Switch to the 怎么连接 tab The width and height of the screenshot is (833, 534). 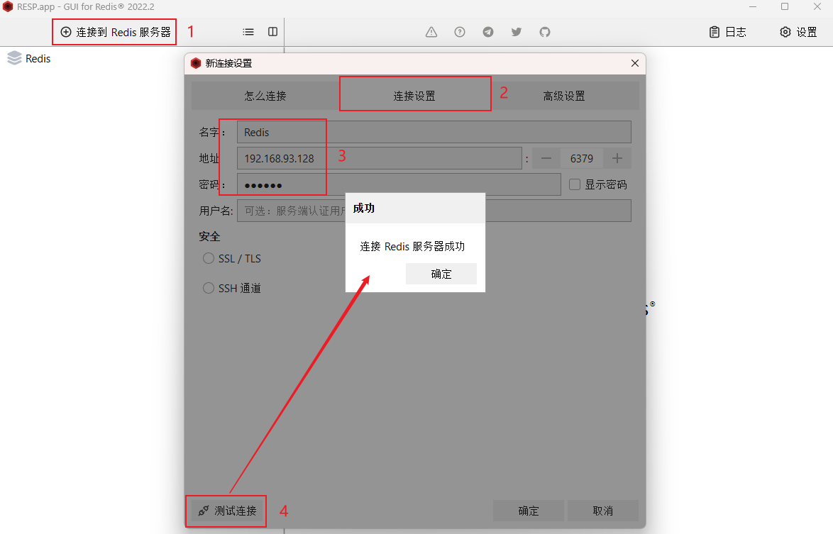265,96
